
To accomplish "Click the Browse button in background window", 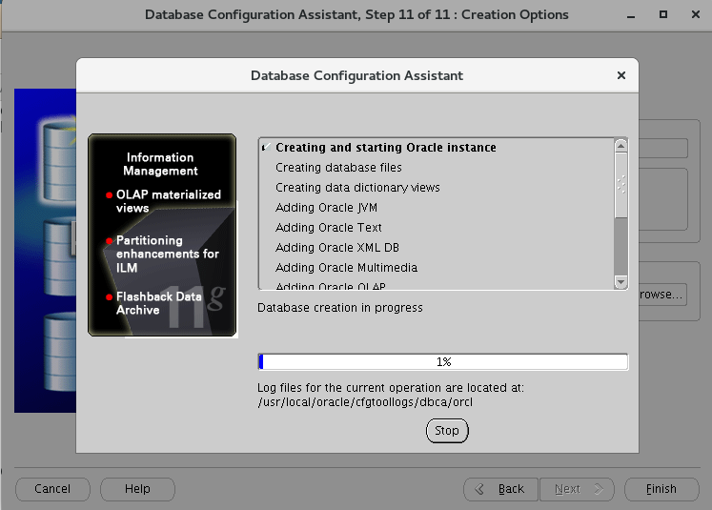I will [663, 295].
